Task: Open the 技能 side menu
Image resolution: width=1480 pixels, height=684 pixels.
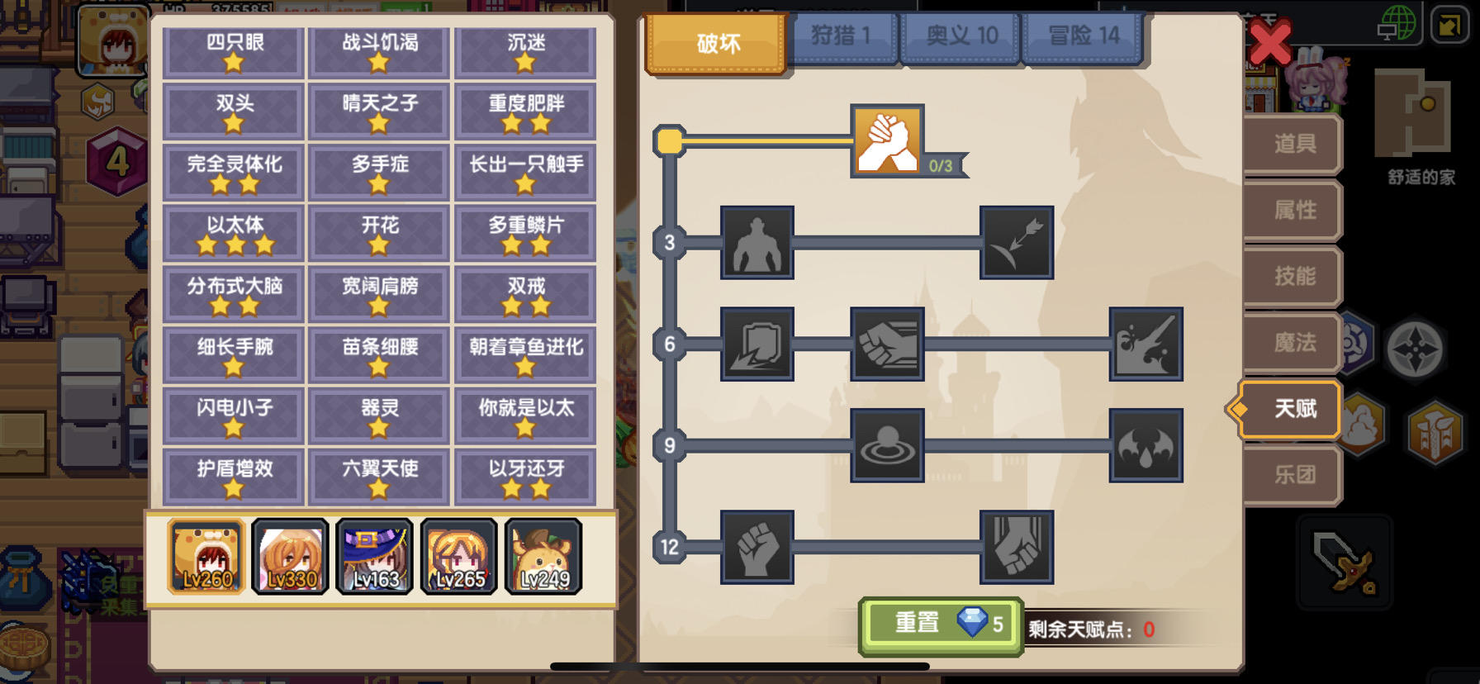Action: pos(1293,276)
